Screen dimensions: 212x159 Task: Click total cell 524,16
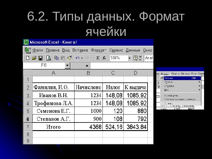tap(113, 127)
